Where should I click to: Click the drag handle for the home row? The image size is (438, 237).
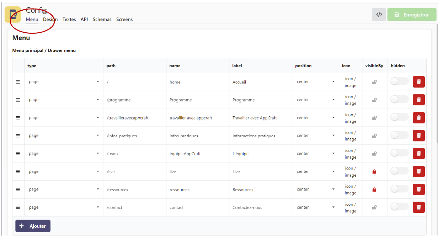(x=18, y=82)
